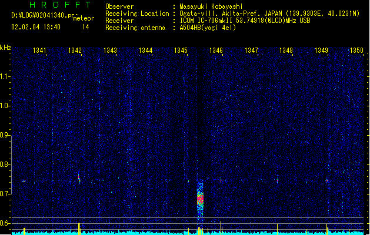Click the small echo before 1341

[x=24, y=181]
